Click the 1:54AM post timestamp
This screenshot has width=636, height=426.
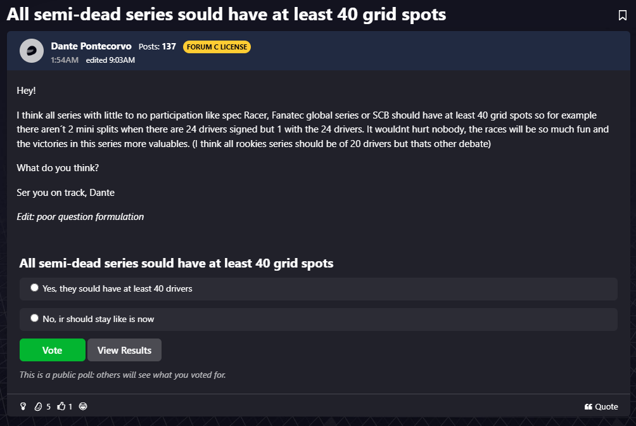click(65, 60)
